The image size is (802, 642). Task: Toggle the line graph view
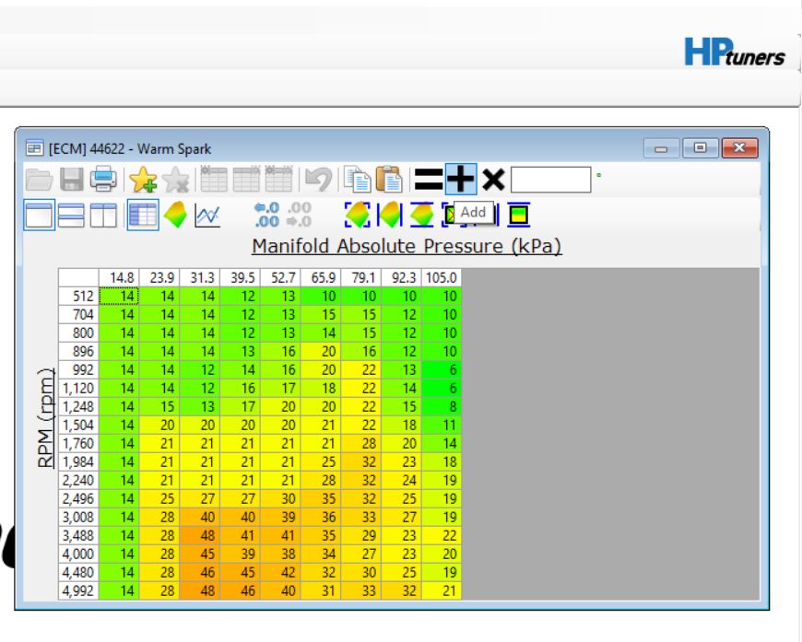pos(209,215)
